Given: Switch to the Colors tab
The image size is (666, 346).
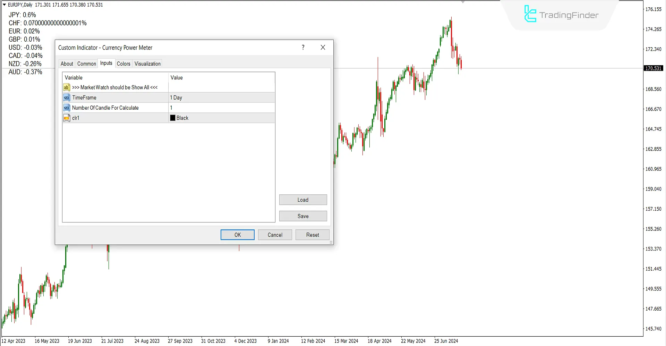Looking at the screenshot, I should coord(123,64).
